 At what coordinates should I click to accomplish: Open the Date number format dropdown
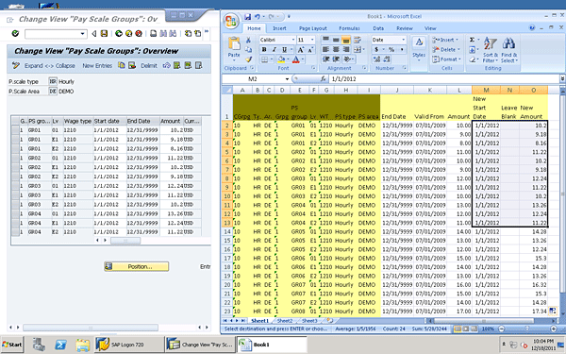[x=403, y=40]
